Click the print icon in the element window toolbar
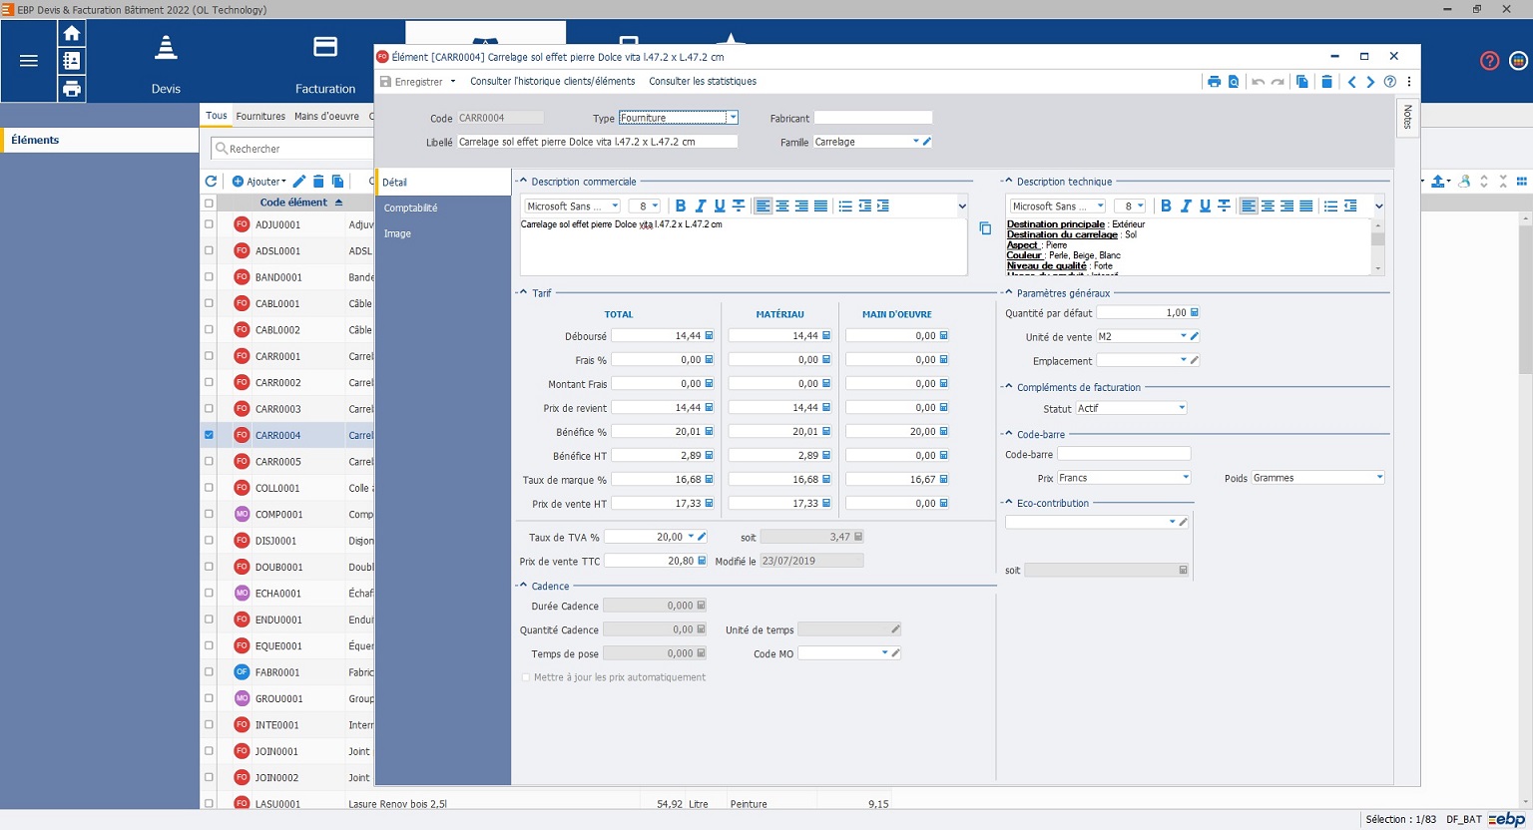 pos(1214,82)
